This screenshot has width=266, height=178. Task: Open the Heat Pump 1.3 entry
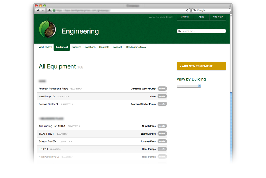[47, 96]
